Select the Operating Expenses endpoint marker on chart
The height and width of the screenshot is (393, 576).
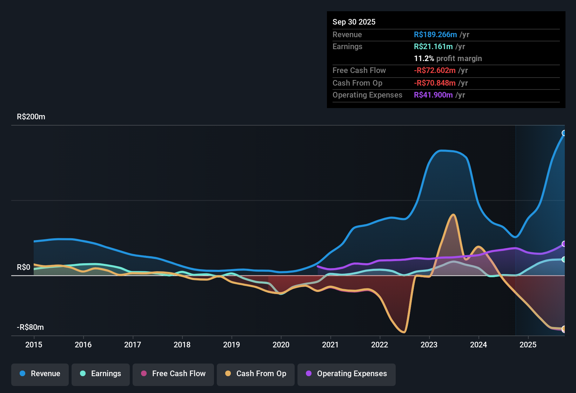coord(564,244)
